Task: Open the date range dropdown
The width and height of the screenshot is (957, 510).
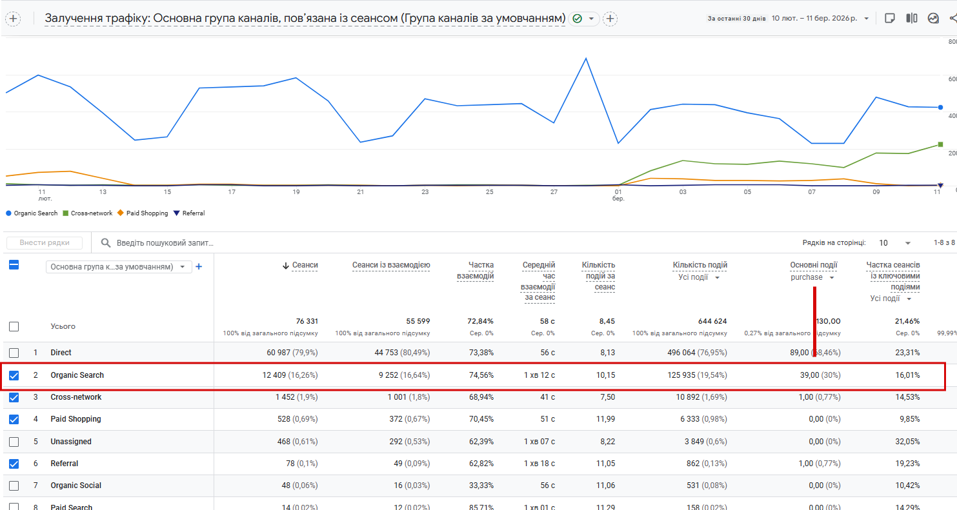Action: 866,19
